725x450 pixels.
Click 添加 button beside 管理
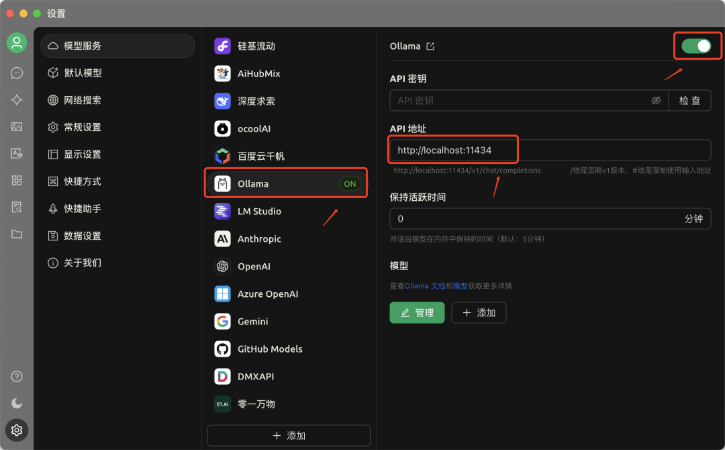coord(479,312)
